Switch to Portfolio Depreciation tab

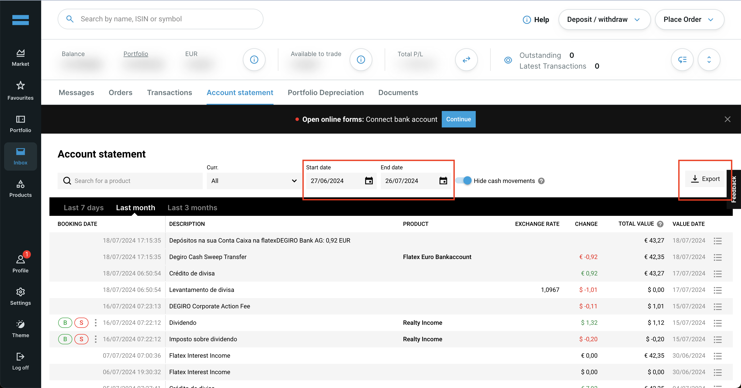coord(326,93)
